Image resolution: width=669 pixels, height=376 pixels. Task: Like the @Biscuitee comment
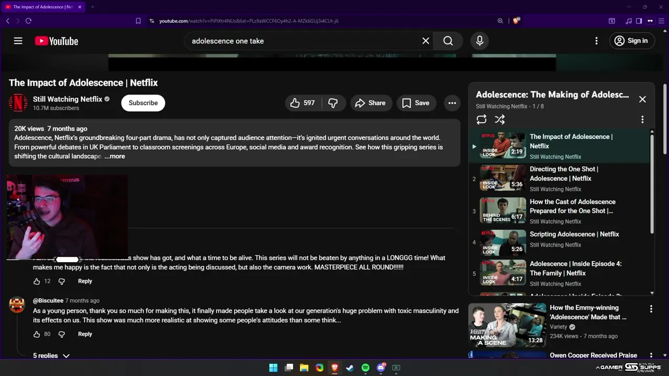[37, 334]
